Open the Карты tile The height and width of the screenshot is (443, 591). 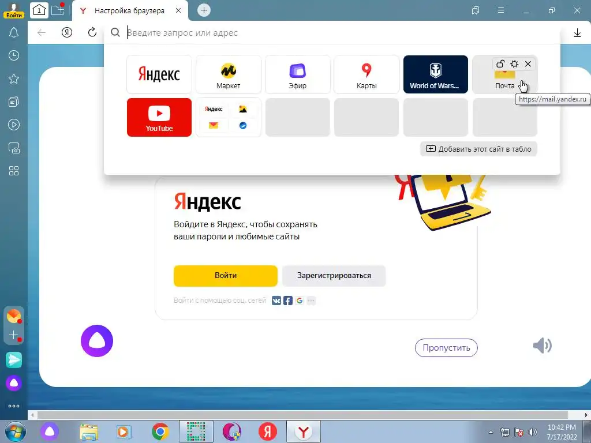coord(366,74)
